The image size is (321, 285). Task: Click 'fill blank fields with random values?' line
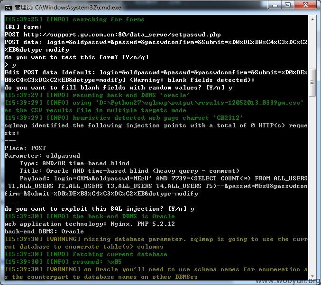[119, 88]
